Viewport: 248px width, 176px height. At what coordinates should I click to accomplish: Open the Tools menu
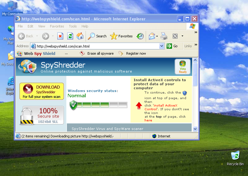click(73, 26)
